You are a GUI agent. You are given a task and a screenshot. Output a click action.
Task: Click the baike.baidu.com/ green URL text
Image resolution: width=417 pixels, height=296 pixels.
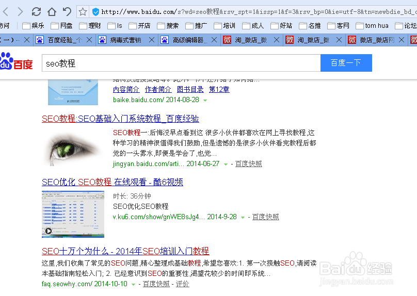[x=138, y=100]
